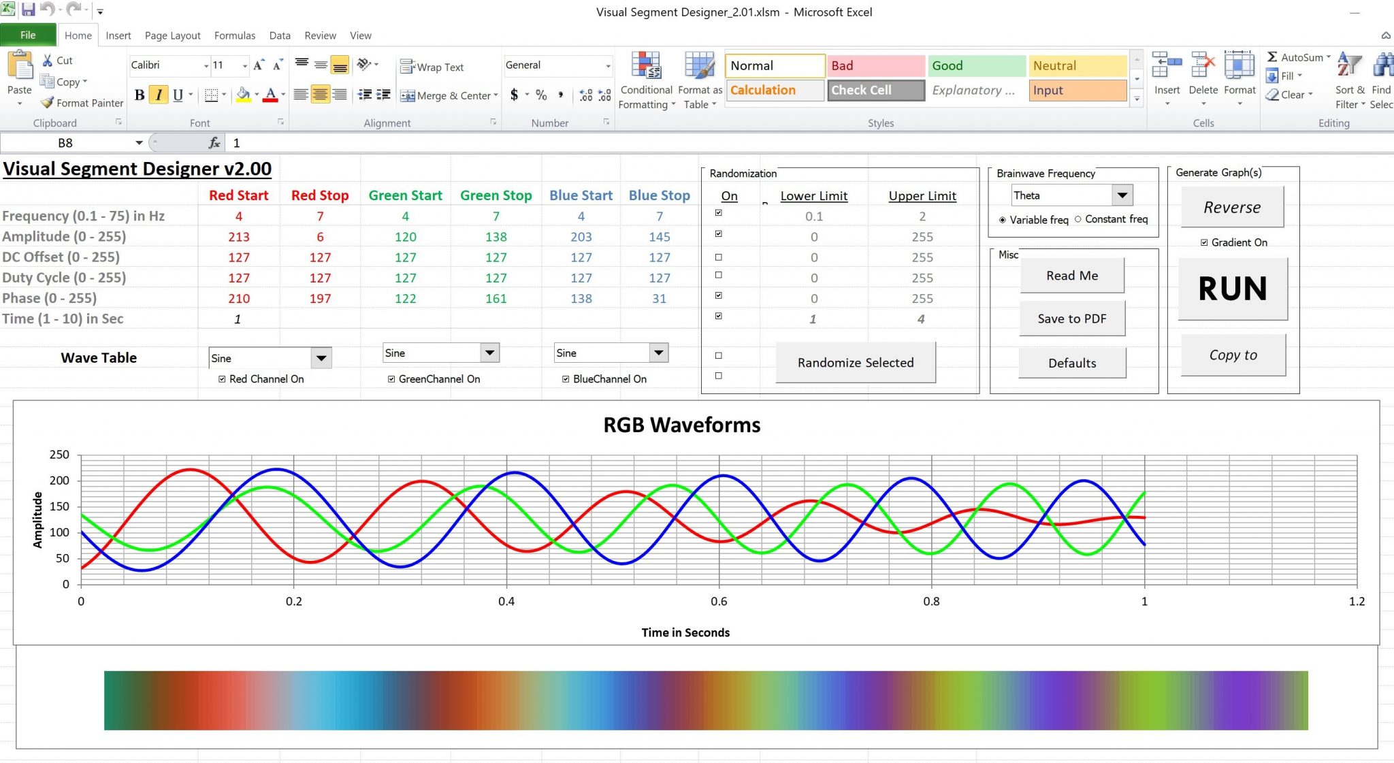Uncheck the Gradient On checkbox

pos(1204,242)
